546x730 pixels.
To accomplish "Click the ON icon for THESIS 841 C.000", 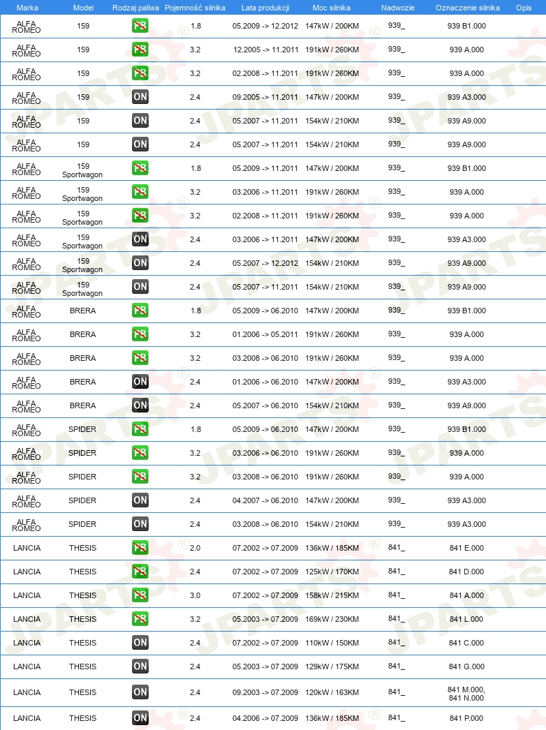I will (x=140, y=643).
